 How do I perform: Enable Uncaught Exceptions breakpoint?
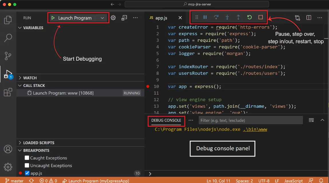coord(27,166)
